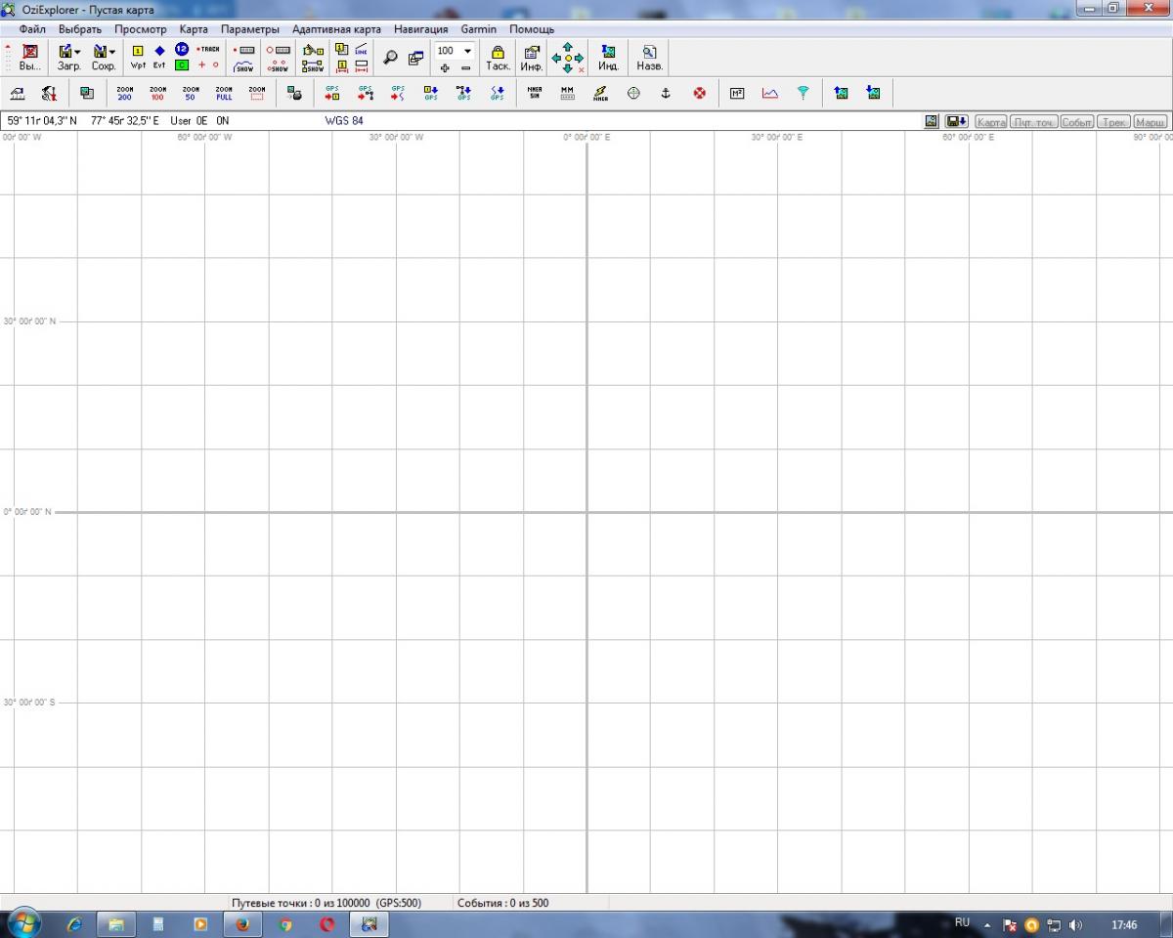Expand the Сохр. save dropdown arrow
This screenshot has width=1173, height=938.
click(112, 52)
